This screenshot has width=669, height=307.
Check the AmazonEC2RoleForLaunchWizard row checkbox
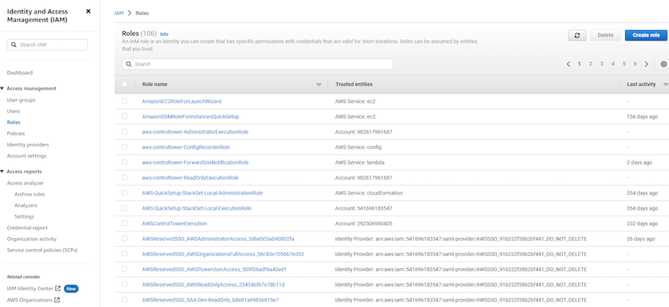pos(124,101)
